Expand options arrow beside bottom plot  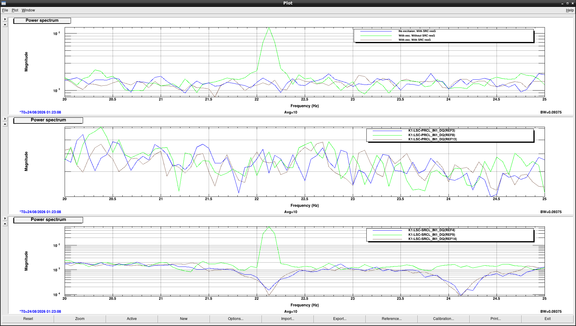click(5, 219)
